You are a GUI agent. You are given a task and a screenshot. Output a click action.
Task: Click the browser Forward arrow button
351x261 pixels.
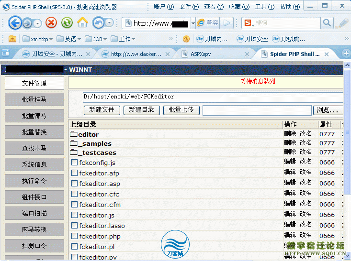coord(27,23)
